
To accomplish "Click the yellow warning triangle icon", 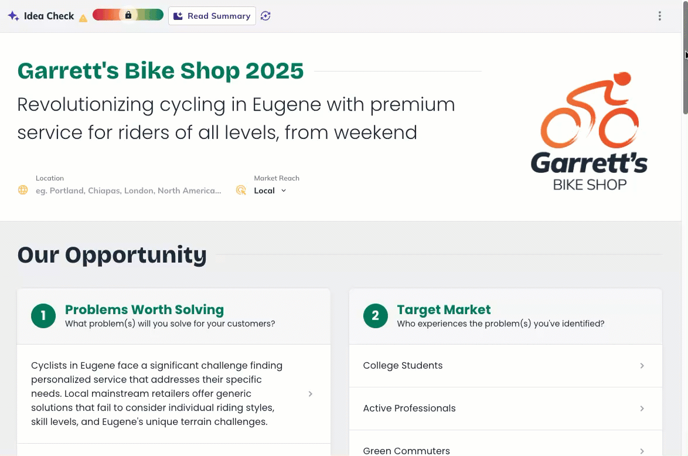I will coord(83,18).
